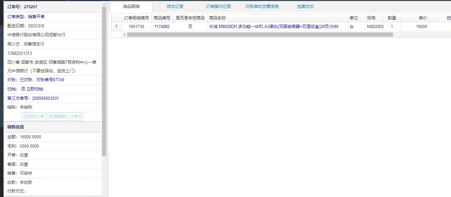The width and height of the screenshot is (451, 197).
Task: Click the left panel vertical scrollbar thumb
Action: [104, 81]
